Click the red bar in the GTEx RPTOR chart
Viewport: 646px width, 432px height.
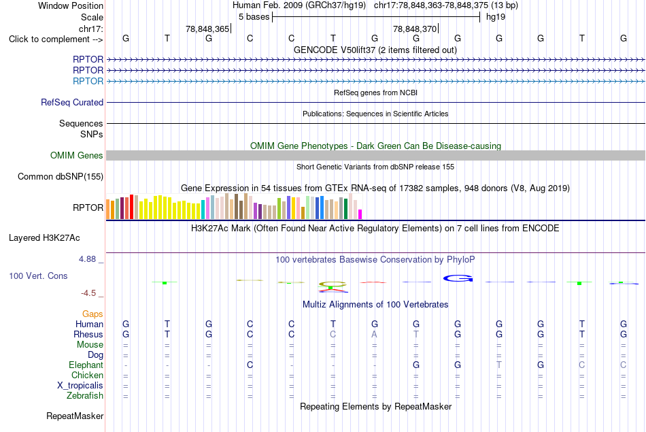click(131, 207)
